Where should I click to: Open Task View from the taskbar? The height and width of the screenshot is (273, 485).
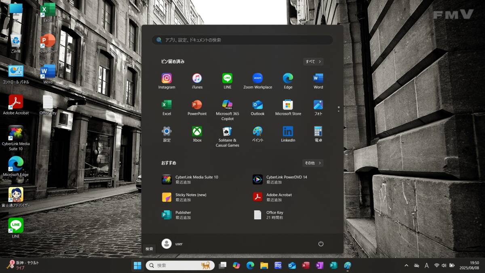[x=223, y=265]
